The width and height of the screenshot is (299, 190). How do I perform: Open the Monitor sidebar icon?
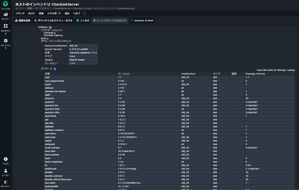coord(6,15)
